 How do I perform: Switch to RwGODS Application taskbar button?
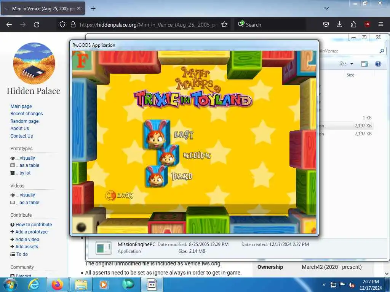tap(152, 284)
